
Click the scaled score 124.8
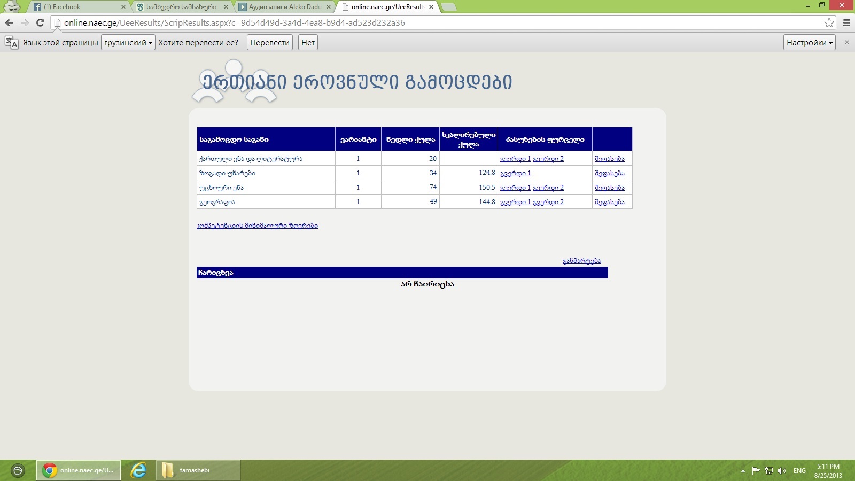coord(487,173)
